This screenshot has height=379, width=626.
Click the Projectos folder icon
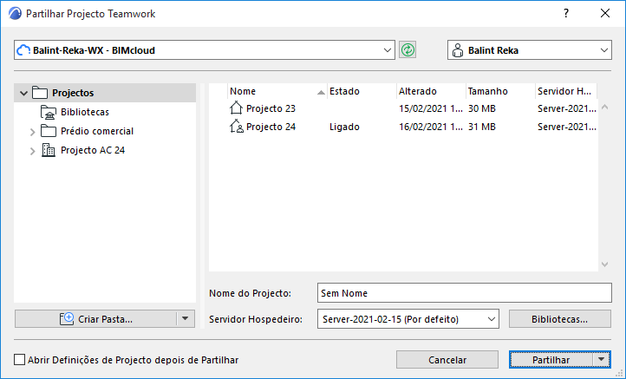[x=40, y=93]
